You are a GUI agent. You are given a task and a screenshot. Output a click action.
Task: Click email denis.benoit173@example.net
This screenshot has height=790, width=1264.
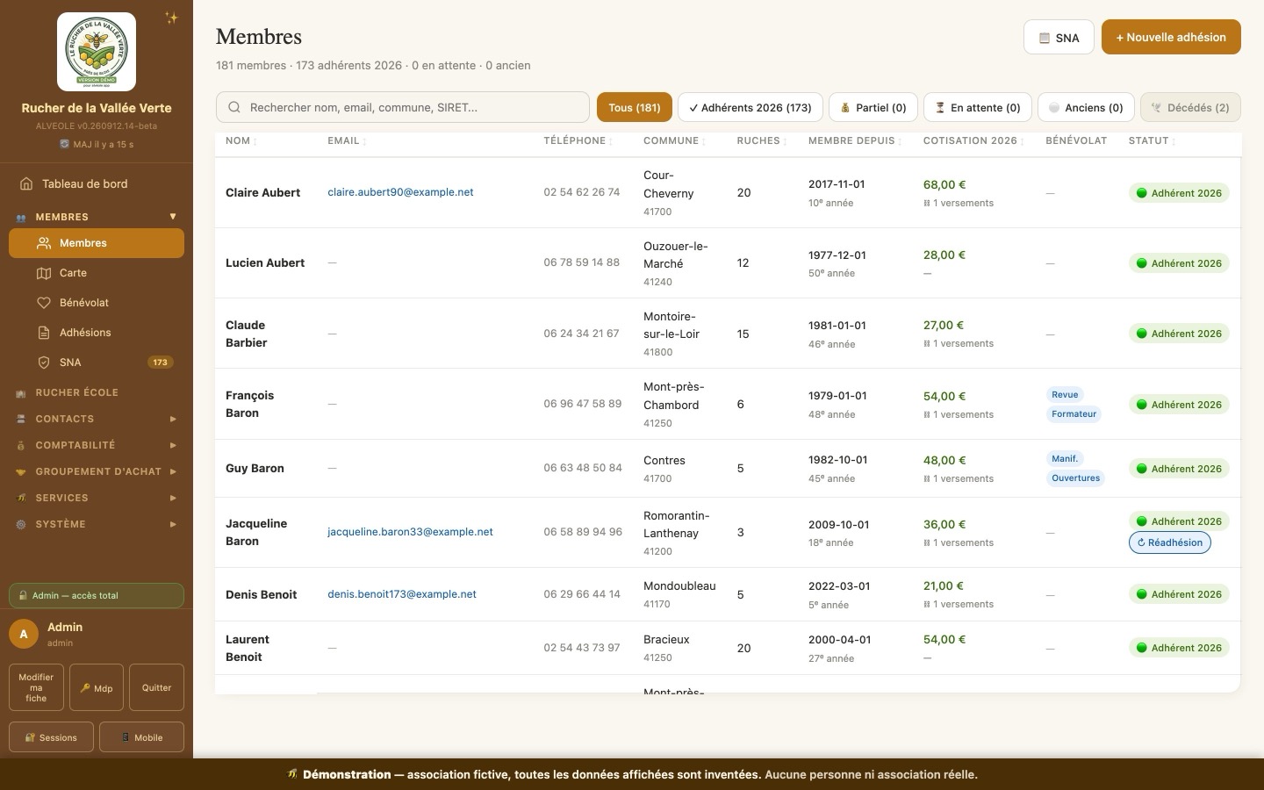pos(402,594)
